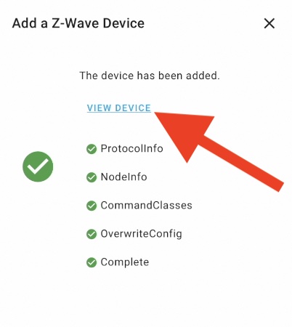Select the CommandClasses stage label
Image resolution: width=292 pixels, height=327 pixels.
[x=147, y=206]
